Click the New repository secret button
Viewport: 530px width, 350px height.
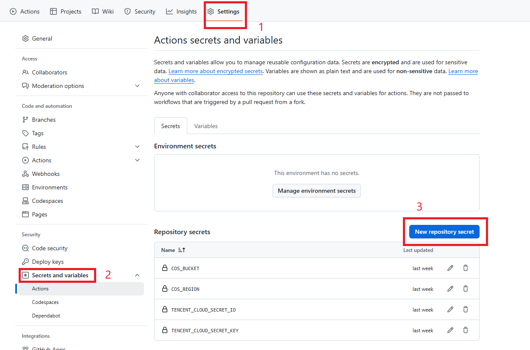[x=444, y=232]
